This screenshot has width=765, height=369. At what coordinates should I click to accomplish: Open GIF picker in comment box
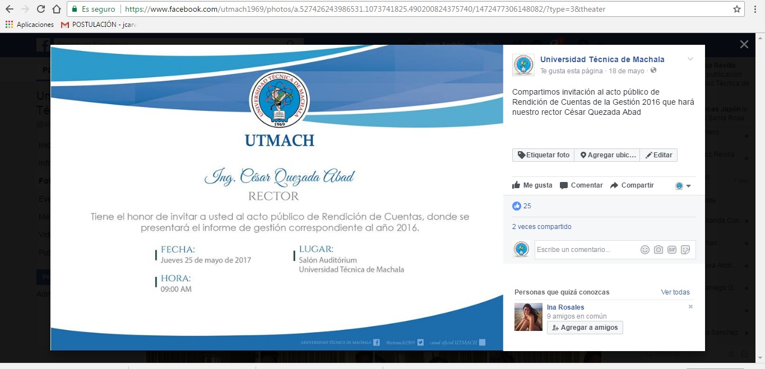(671, 250)
